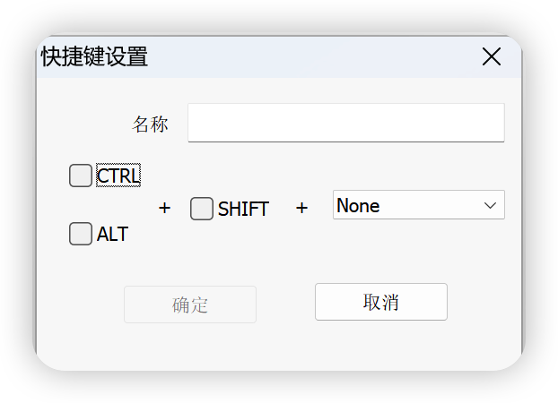This screenshot has height=403, width=558.
Task: Select the CTRL label text
Action: coord(118,176)
